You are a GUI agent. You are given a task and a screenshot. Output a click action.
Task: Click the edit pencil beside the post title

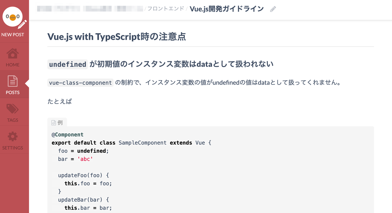tap(273, 9)
